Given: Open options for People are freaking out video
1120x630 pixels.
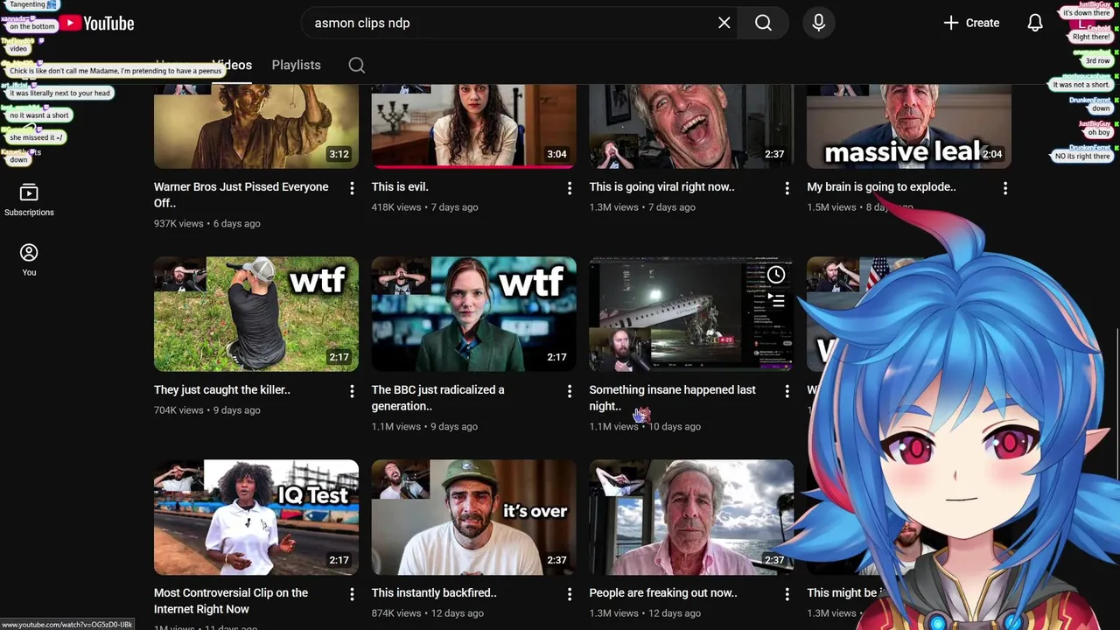Looking at the screenshot, I should (787, 594).
